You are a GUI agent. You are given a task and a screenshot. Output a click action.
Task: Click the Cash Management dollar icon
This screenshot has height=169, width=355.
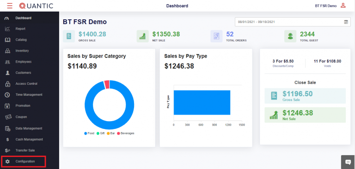(x=7, y=140)
